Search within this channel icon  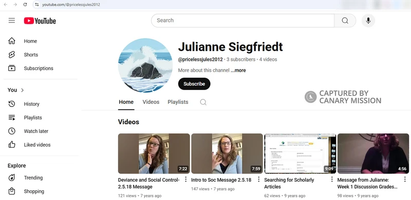pyautogui.click(x=203, y=102)
